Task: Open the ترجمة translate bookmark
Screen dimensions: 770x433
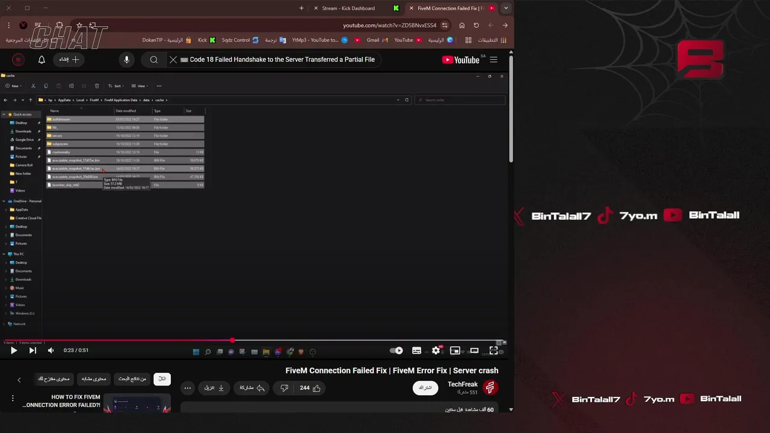Action: pyautogui.click(x=276, y=40)
